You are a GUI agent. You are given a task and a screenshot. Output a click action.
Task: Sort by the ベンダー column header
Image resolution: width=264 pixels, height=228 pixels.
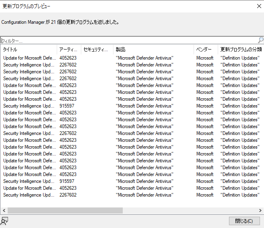click(x=206, y=50)
